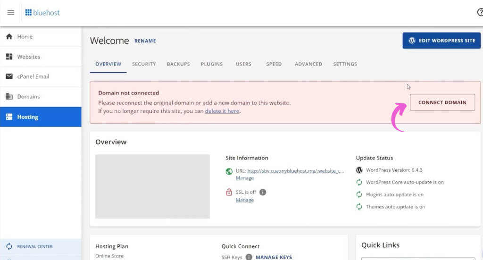The height and width of the screenshot is (260, 483).
Task: Open the Settings tab
Action: [x=345, y=64]
